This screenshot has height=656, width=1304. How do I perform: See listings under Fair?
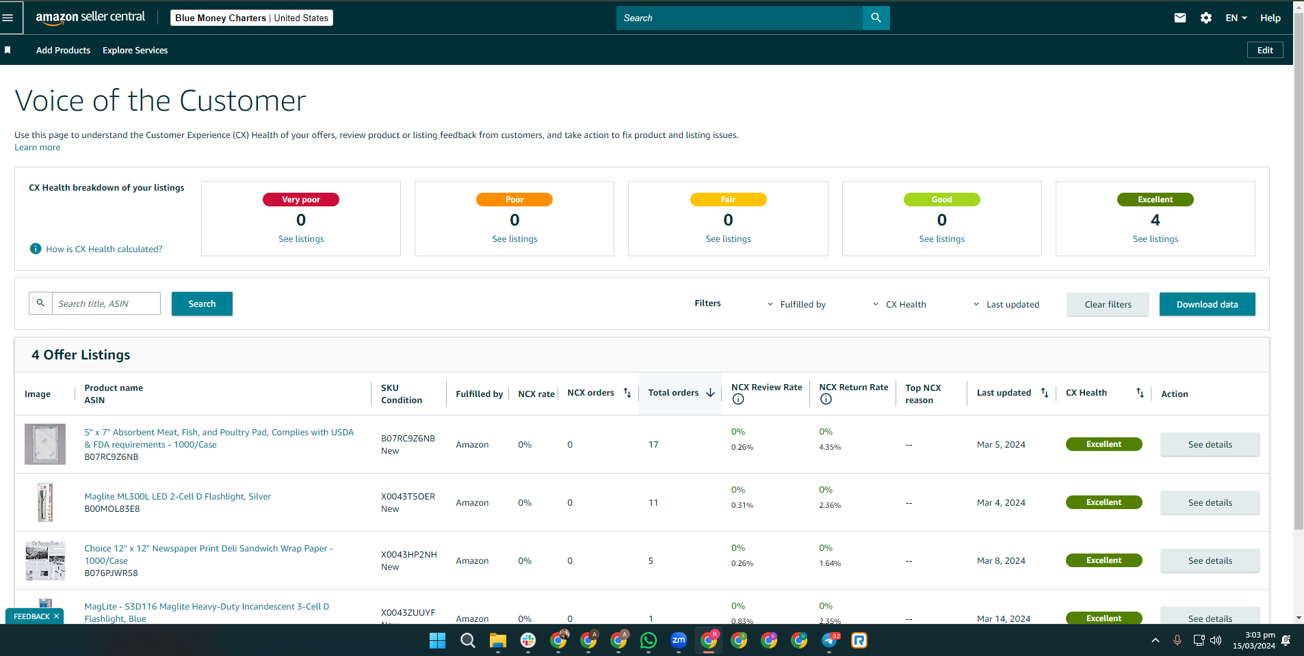click(728, 238)
